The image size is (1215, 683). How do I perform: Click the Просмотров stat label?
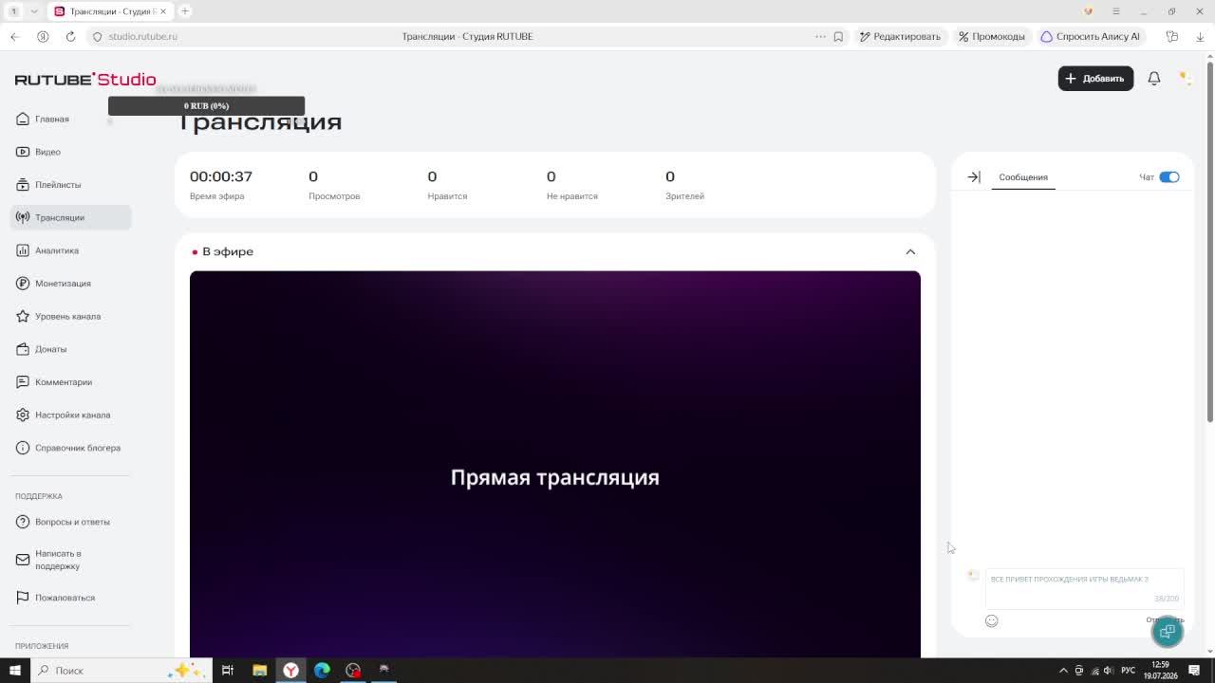pyautogui.click(x=334, y=196)
